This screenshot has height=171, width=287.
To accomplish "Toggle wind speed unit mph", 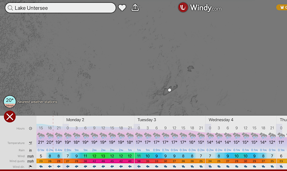I will pyautogui.click(x=30, y=156).
